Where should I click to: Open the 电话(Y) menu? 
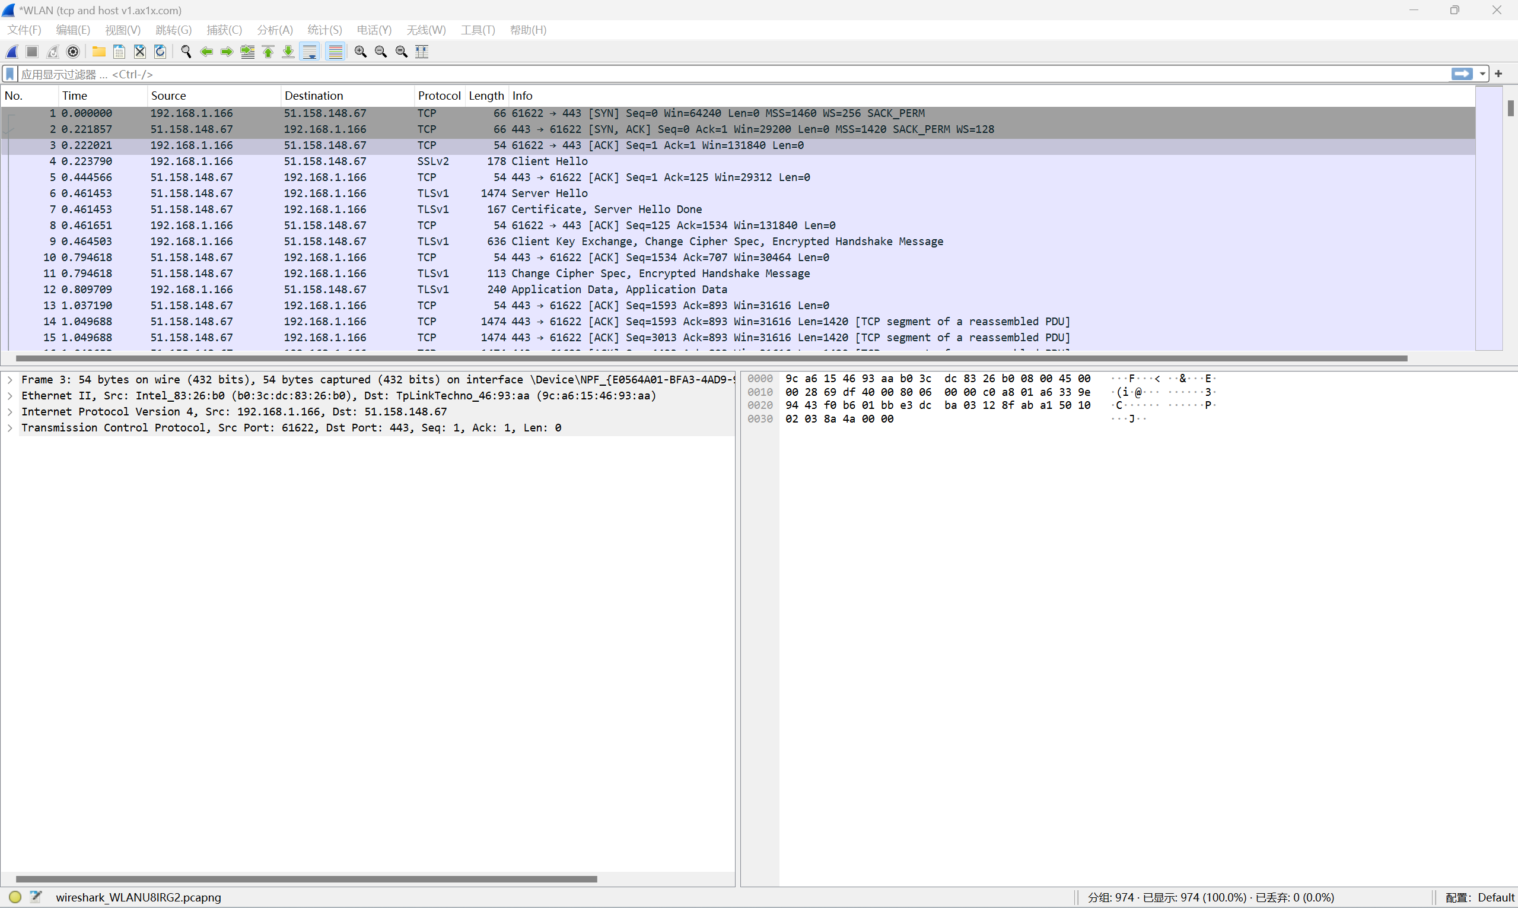point(374,30)
